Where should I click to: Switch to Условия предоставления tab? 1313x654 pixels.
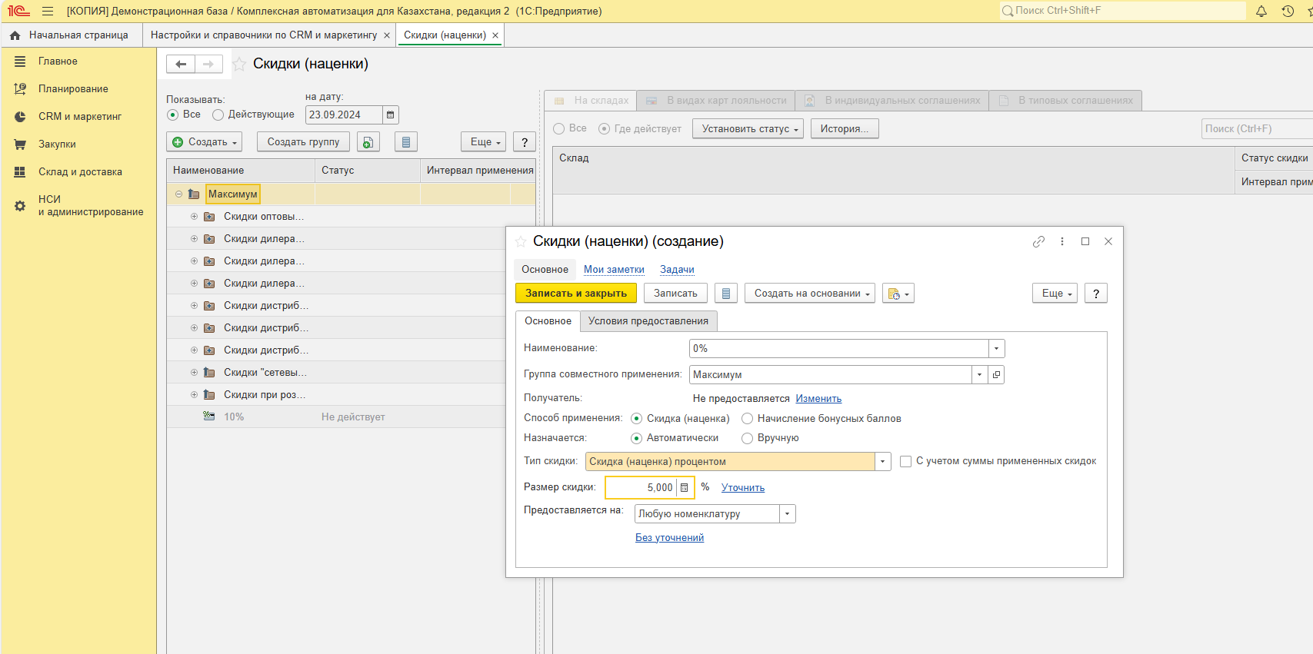coord(648,321)
